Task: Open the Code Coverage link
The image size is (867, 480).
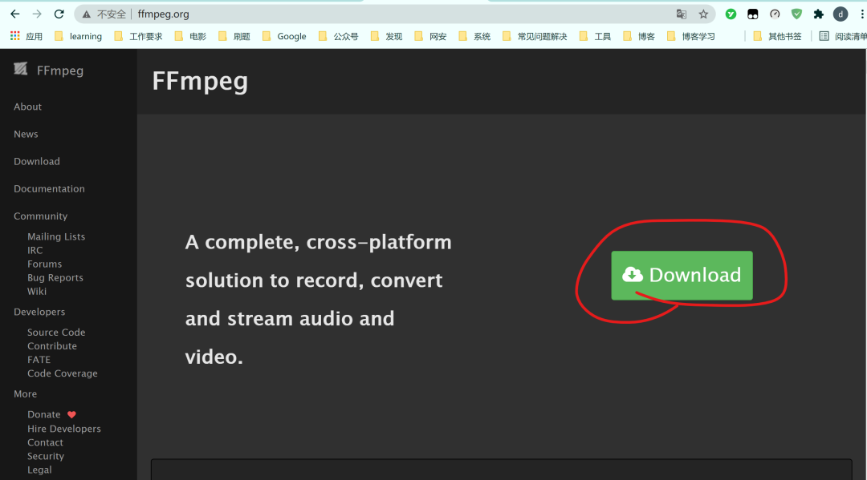Action: click(x=63, y=373)
